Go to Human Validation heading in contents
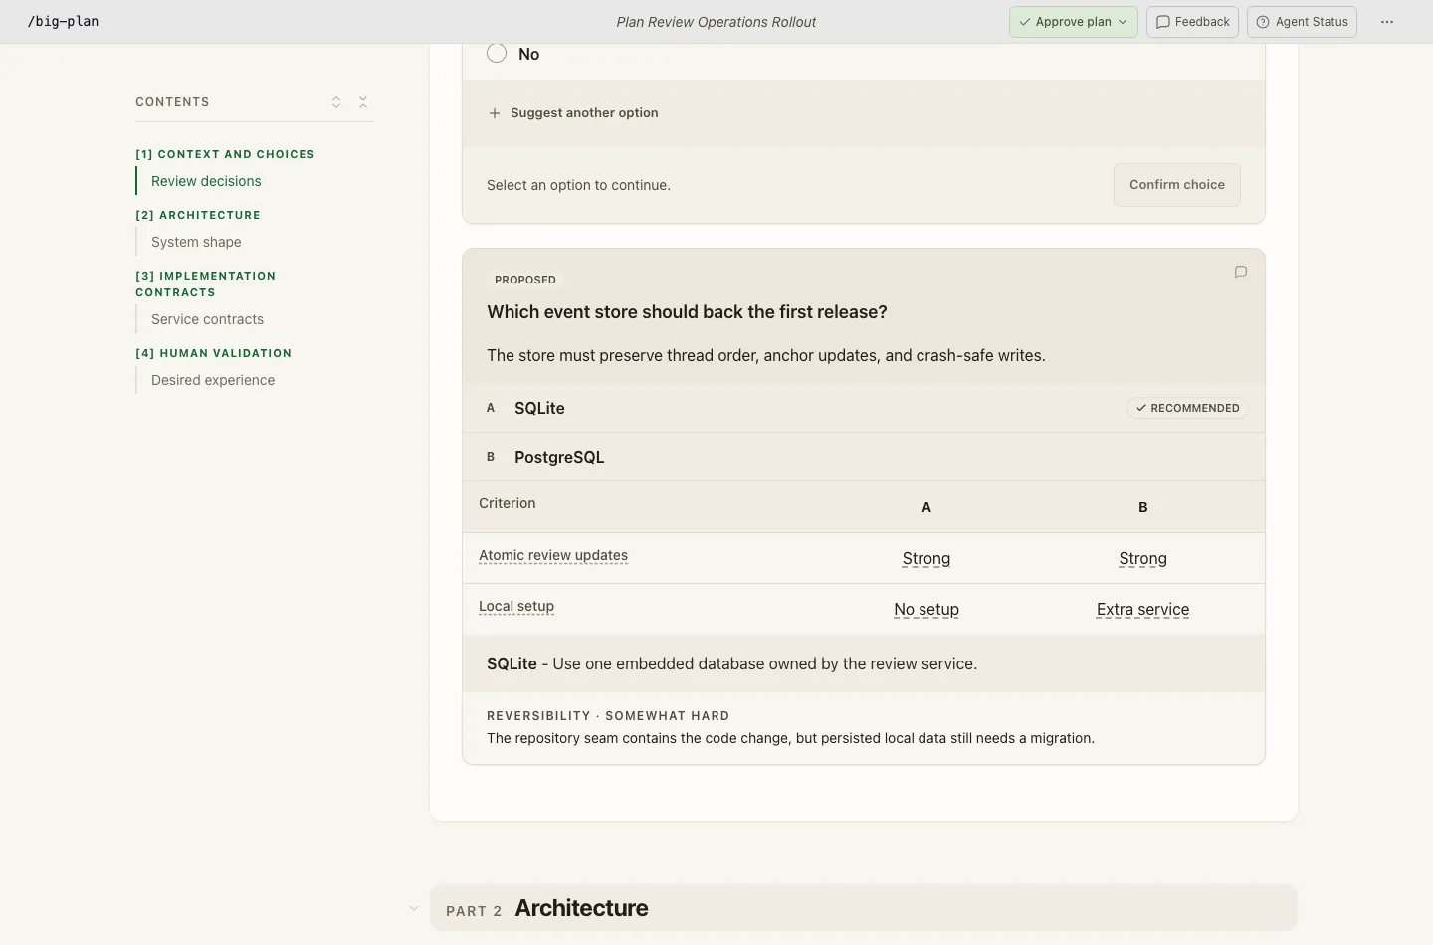This screenshot has width=1433, height=945. (x=214, y=353)
